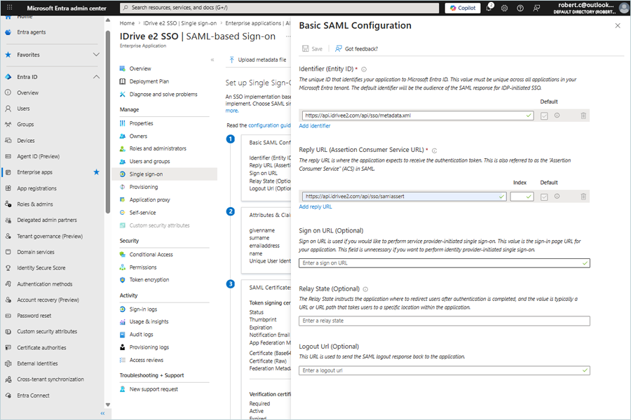This screenshot has width=631, height=420.
Task: Open the robert.c account profile avatar
Action: 624,8
